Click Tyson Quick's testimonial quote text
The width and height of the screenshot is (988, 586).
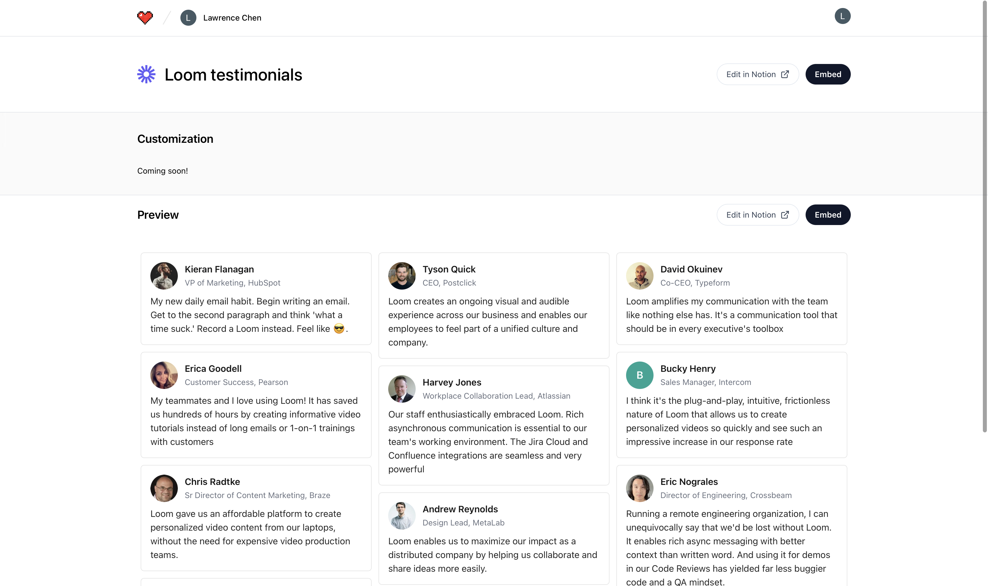(488, 322)
